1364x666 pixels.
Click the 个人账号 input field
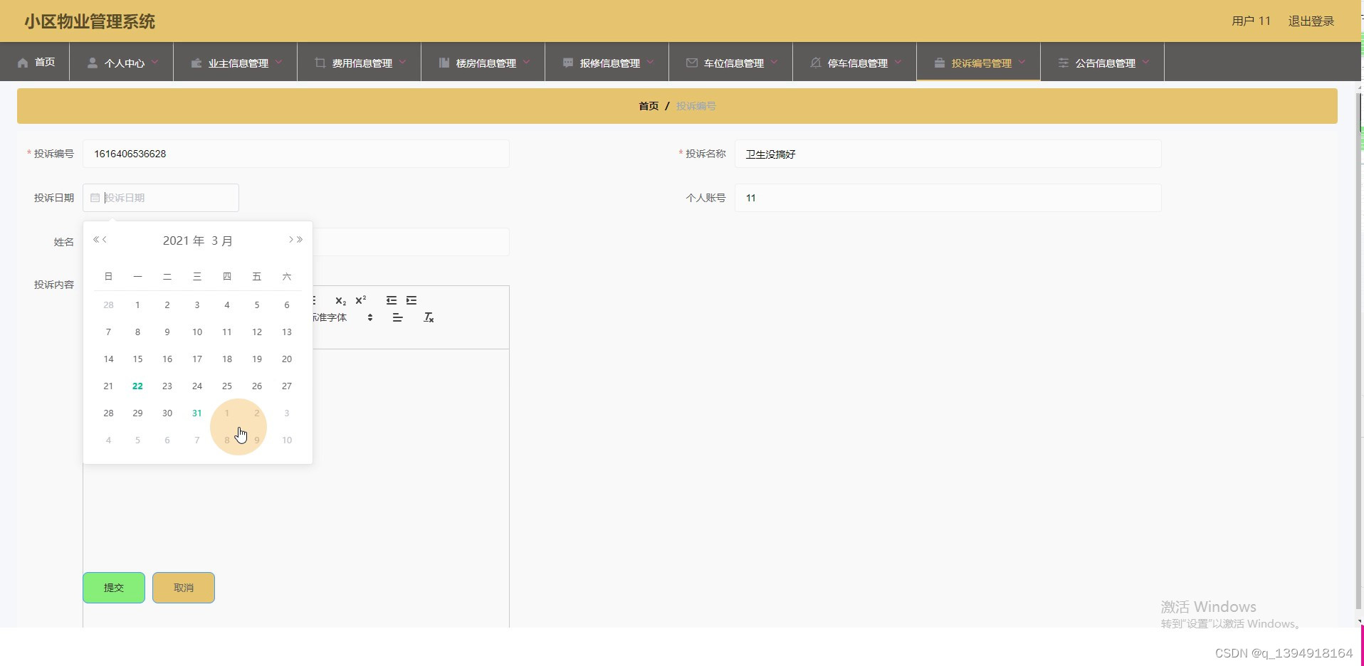coord(948,198)
